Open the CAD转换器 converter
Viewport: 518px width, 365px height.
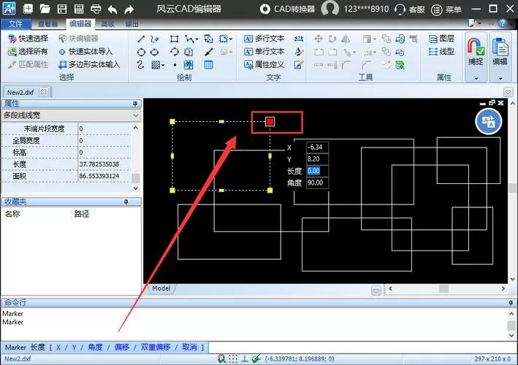coord(287,9)
